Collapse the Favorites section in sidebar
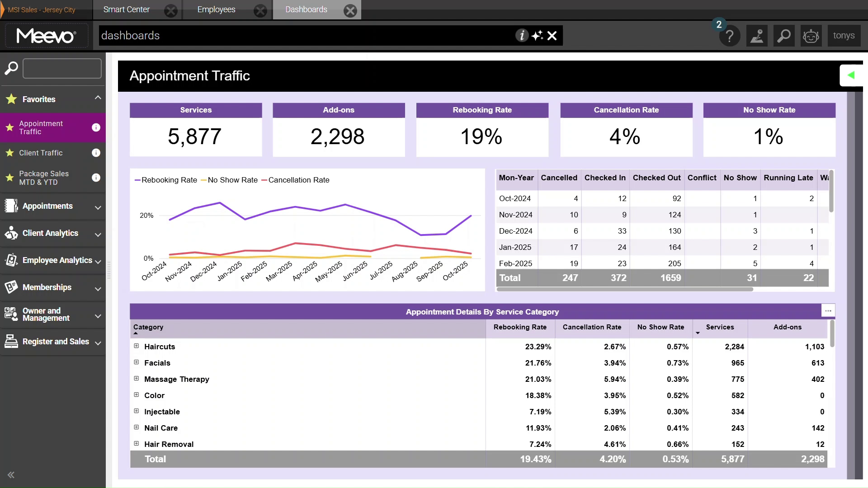Viewport: 868px width, 488px height. pyautogui.click(x=97, y=98)
